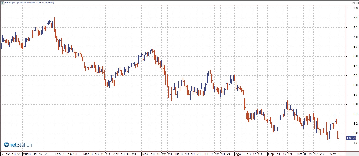
Task: Click the 6,2 price axis label
Action: pyautogui.click(x=355, y=76)
